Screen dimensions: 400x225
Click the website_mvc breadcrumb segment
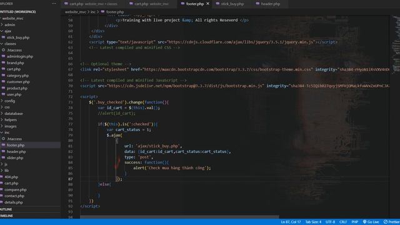point(76,12)
